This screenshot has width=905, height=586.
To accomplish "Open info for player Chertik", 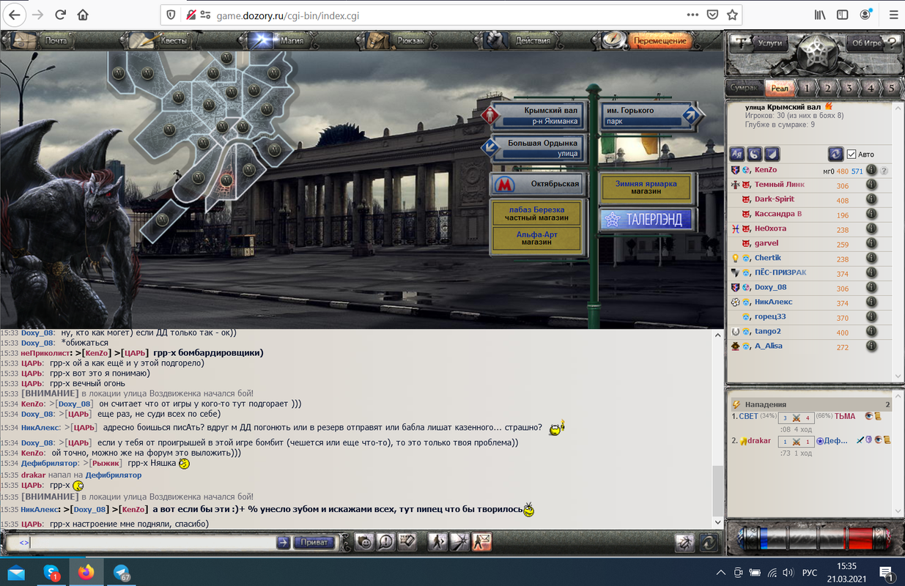I will click(871, 258).
